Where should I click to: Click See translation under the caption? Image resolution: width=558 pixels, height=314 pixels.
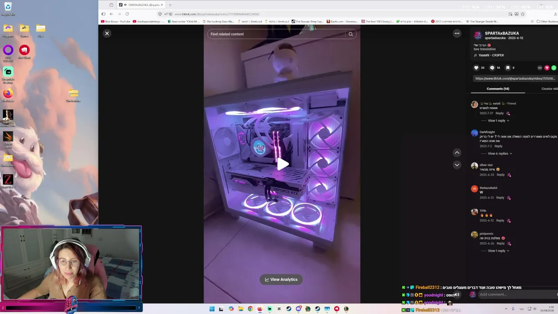tap(485, 49)
